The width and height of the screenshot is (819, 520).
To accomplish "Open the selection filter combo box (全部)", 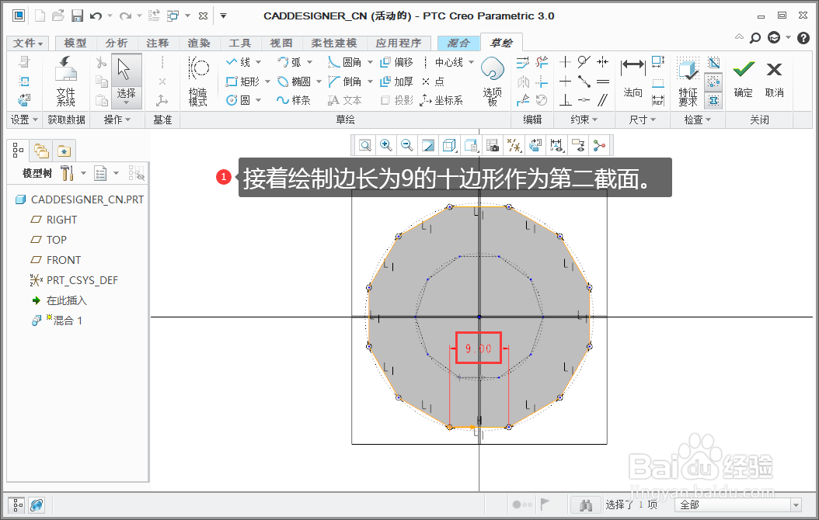I will click(x=738, y=504).
